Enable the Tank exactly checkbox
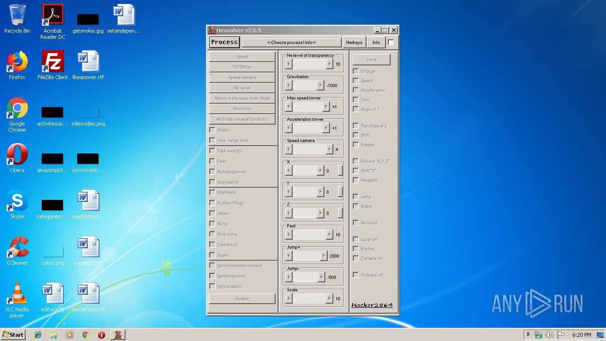This screenshot has height=341, width=606. (212, 151)
